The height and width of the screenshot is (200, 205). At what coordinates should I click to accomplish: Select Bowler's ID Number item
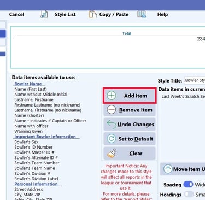coord(33,147)
